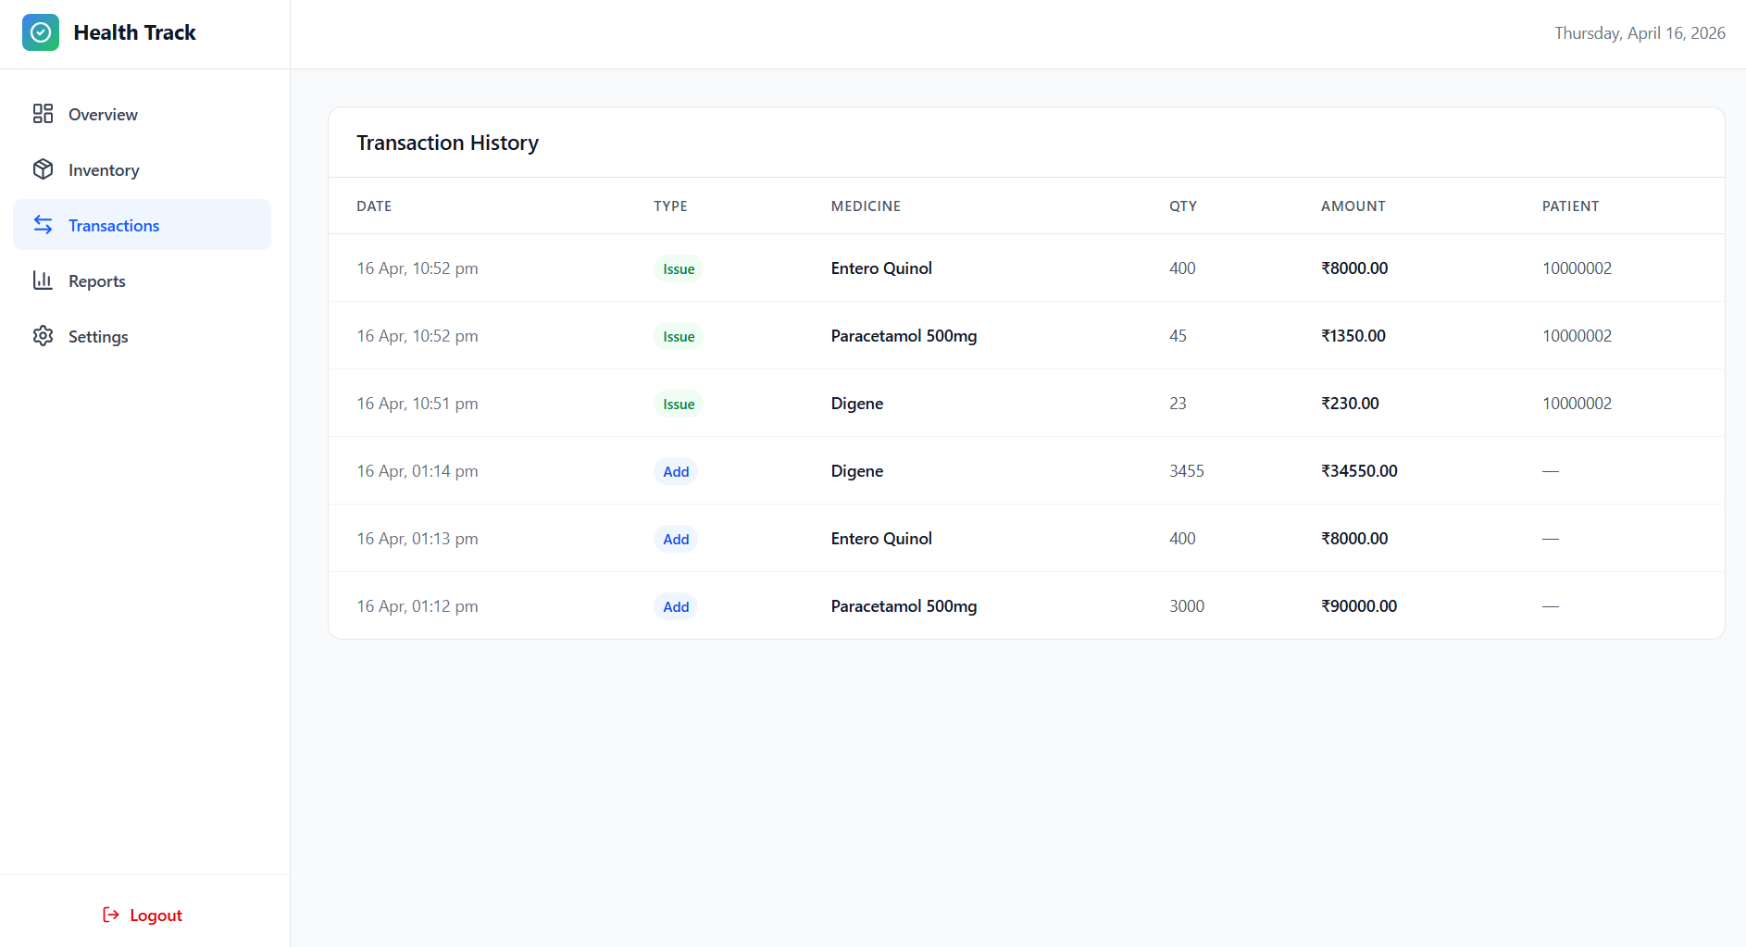The image size is (1746, 947).
Task: Click the DATE column header
Action: click(374, 206)
